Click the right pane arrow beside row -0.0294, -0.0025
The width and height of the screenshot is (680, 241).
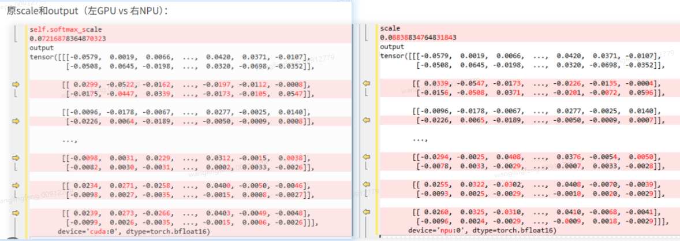tap(367, 156)
